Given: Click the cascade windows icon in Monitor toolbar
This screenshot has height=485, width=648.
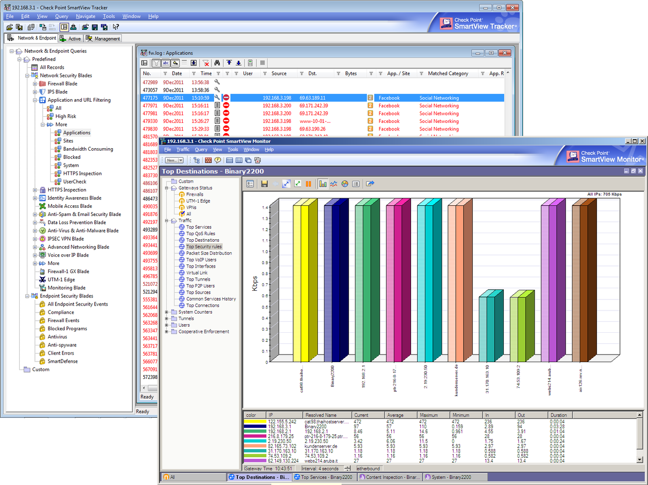Looking at the screenshot, I should (248, 160).
